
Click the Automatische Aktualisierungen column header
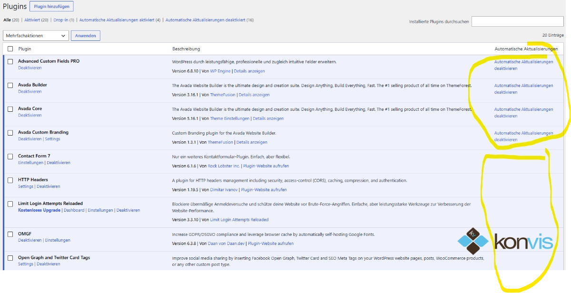[x=526, y=49]
